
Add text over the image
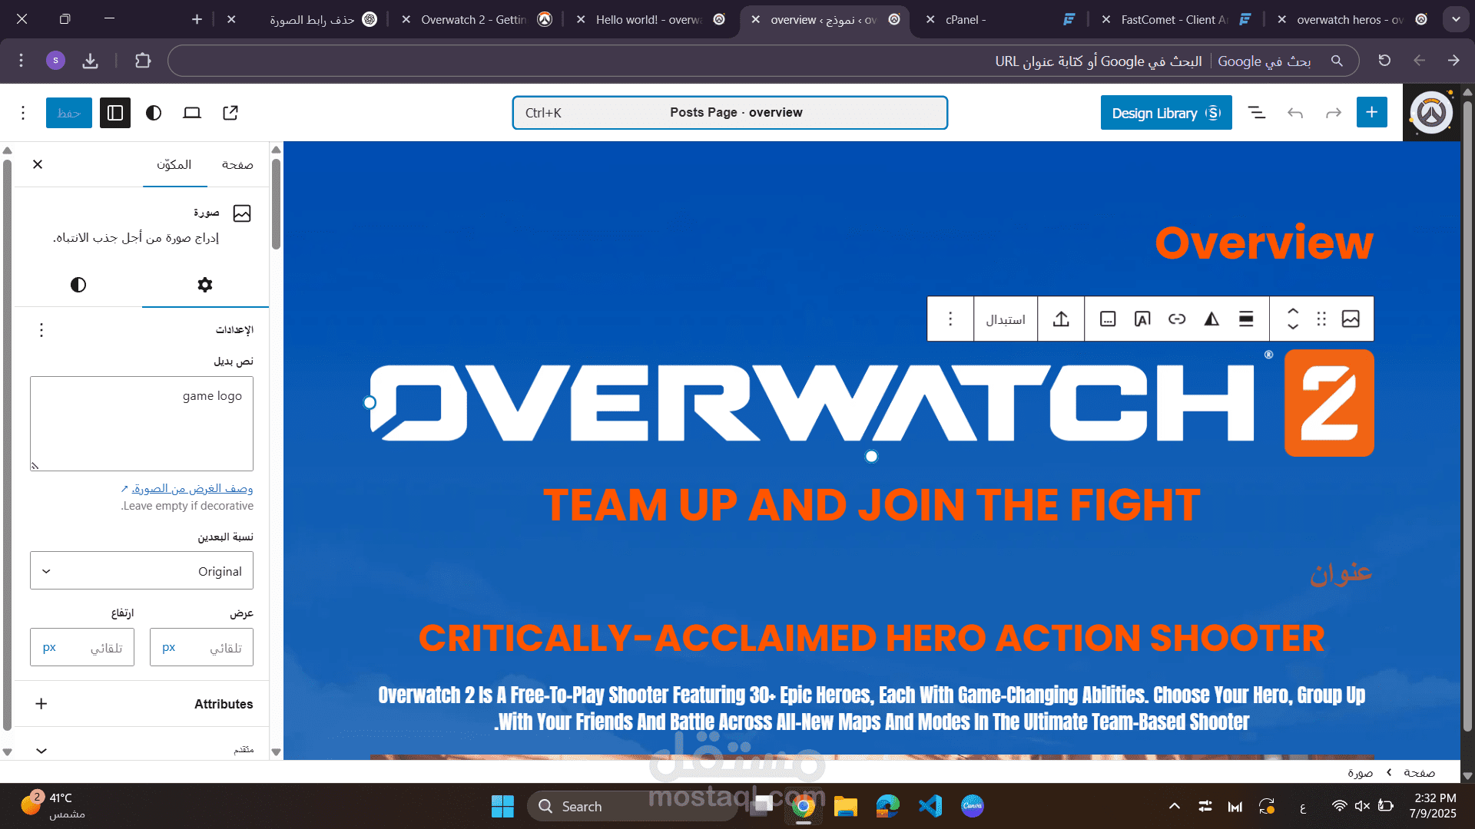(1142, 319)
